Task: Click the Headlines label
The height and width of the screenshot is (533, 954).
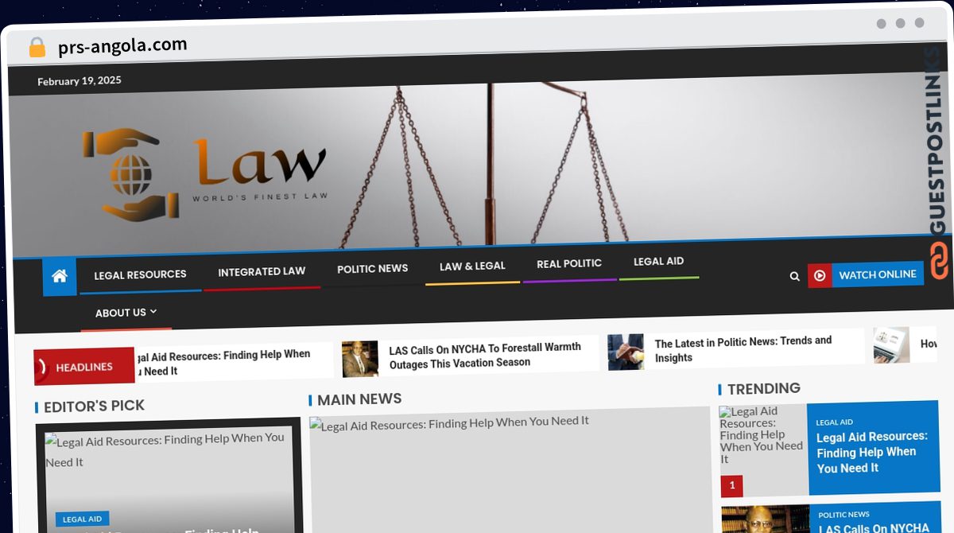Action: pyautogui.click(x=83, y=367)
